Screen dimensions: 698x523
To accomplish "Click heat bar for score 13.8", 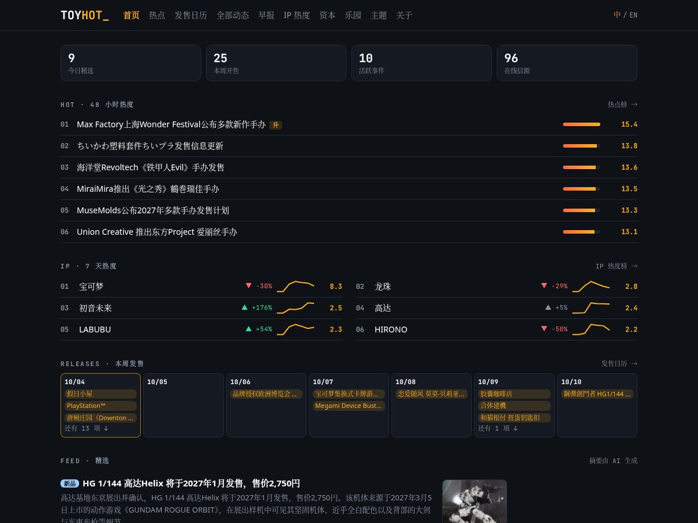I will point(582,146).
